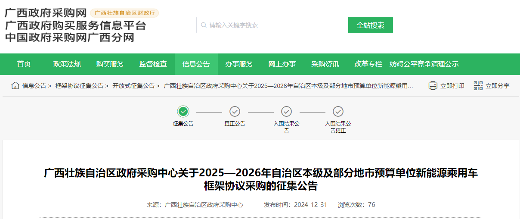The height and width of the screenshot is (219, 520).
Task: Go to 购买服务 in navigation bar
Action: [x=110, y=64]
